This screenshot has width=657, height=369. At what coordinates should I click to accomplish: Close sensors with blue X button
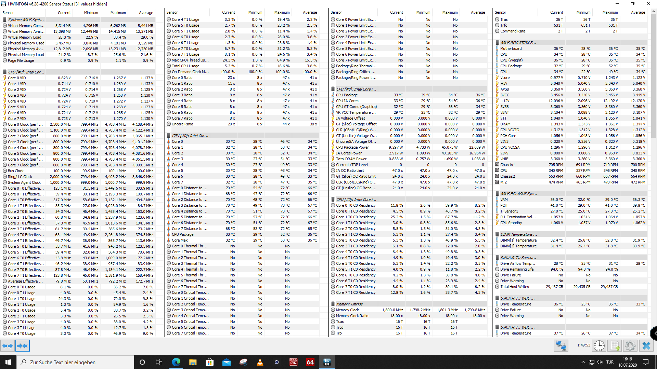tap(646, 346)
